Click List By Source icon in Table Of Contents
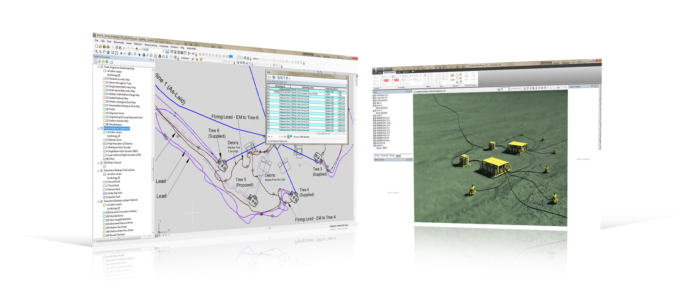Screen dimensions: 697x305 99,61
